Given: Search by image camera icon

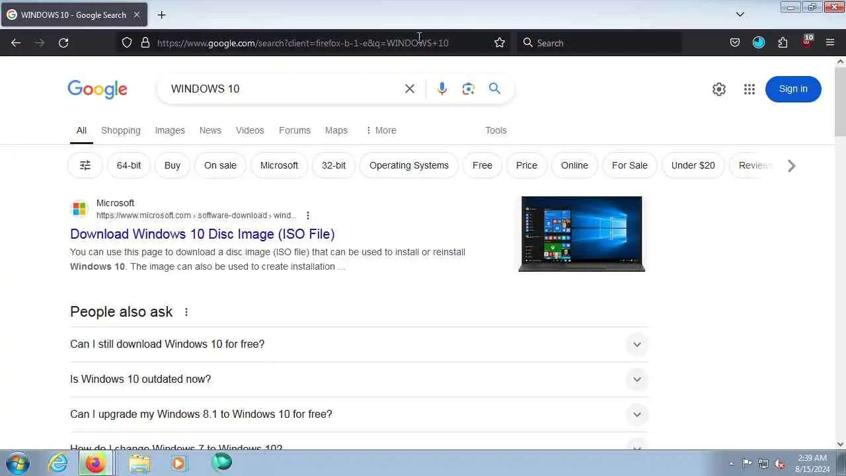Looking at the screenshot, I should (469, 89).
